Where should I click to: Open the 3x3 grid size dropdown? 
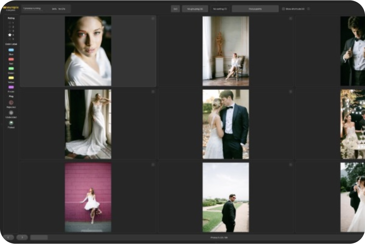[x=175, y=9]
